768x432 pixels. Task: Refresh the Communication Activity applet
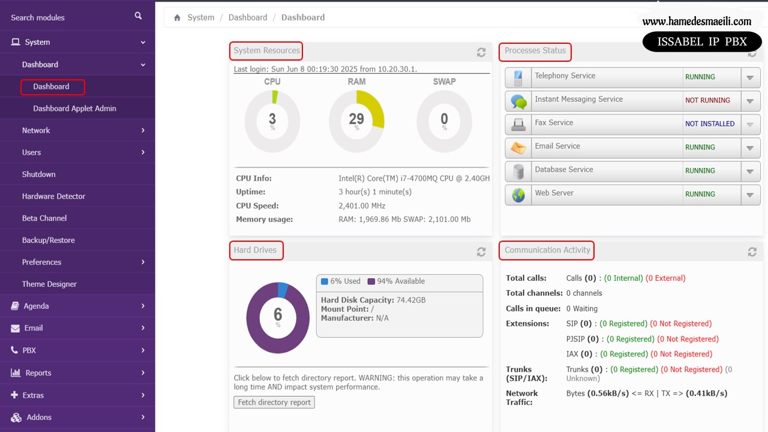click(x=752, y=252)
